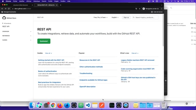Image resolution: width=196 pixels, height=110 pixels.
Task: Click search icon in the background window
Action: click(x=171, y=8)
